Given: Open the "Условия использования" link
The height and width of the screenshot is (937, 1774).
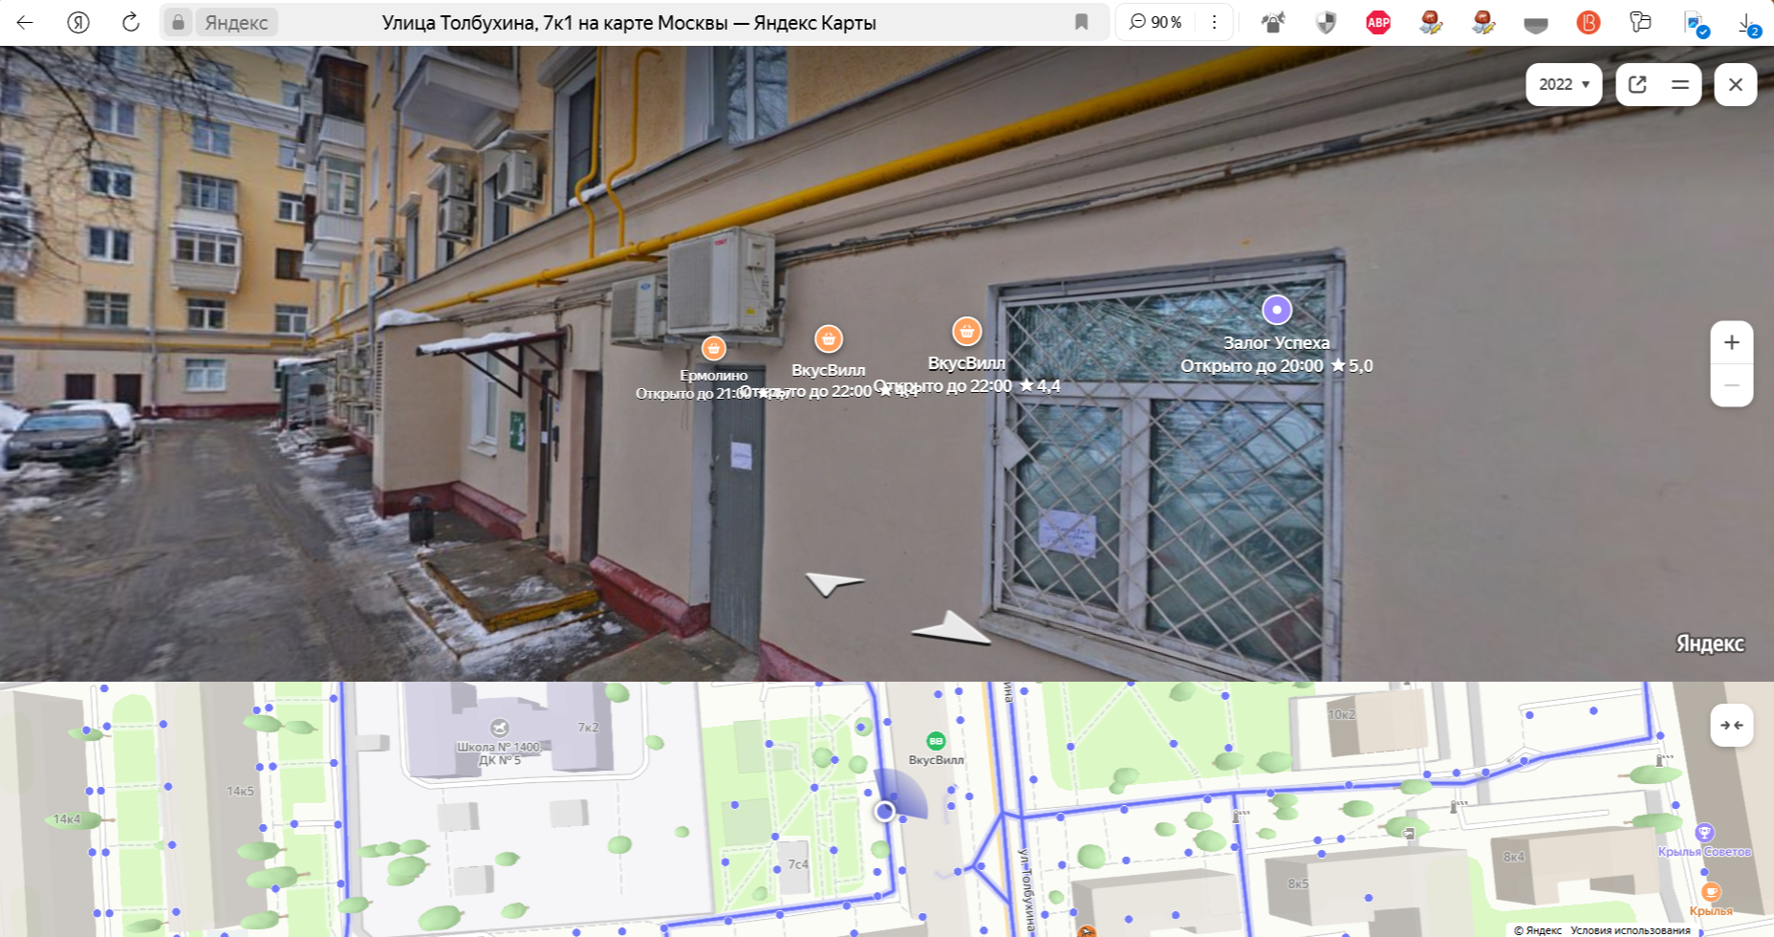Looking at the screenshot, I should (1631, 929).
